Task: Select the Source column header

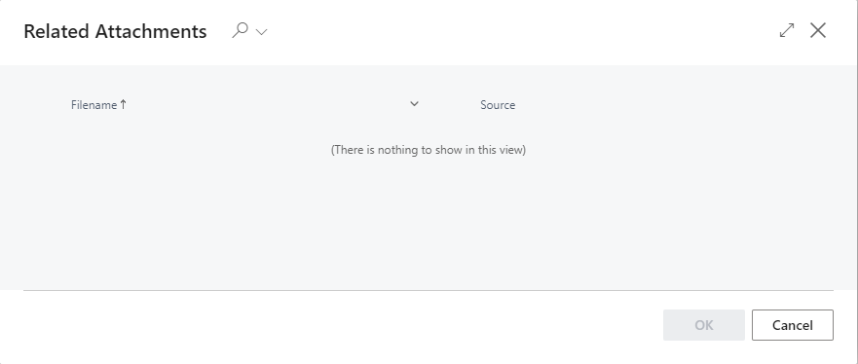Action: [x=498, y=105]
